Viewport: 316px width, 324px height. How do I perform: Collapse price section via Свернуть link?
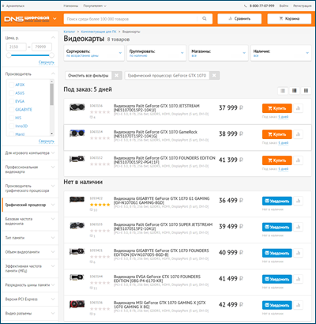pos(47,62)
